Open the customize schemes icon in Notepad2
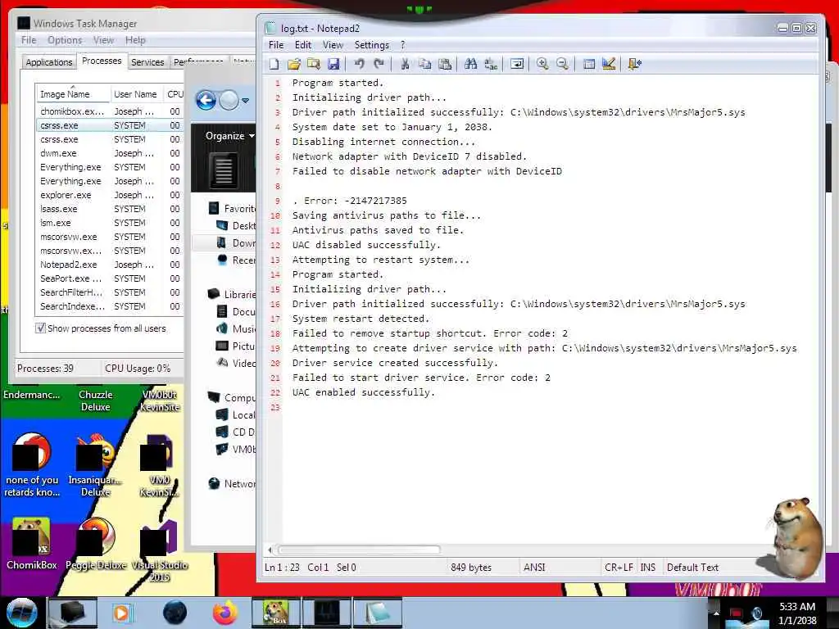This screenshot has height=629, width=839. [609, 64]
